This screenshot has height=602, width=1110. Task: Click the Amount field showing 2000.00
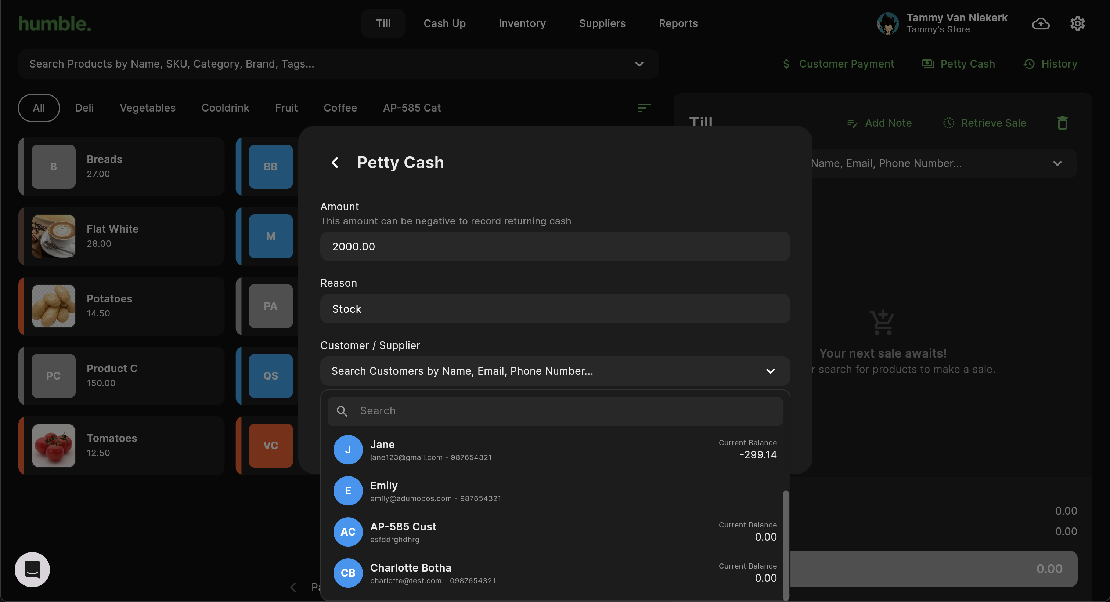point(555,246)
